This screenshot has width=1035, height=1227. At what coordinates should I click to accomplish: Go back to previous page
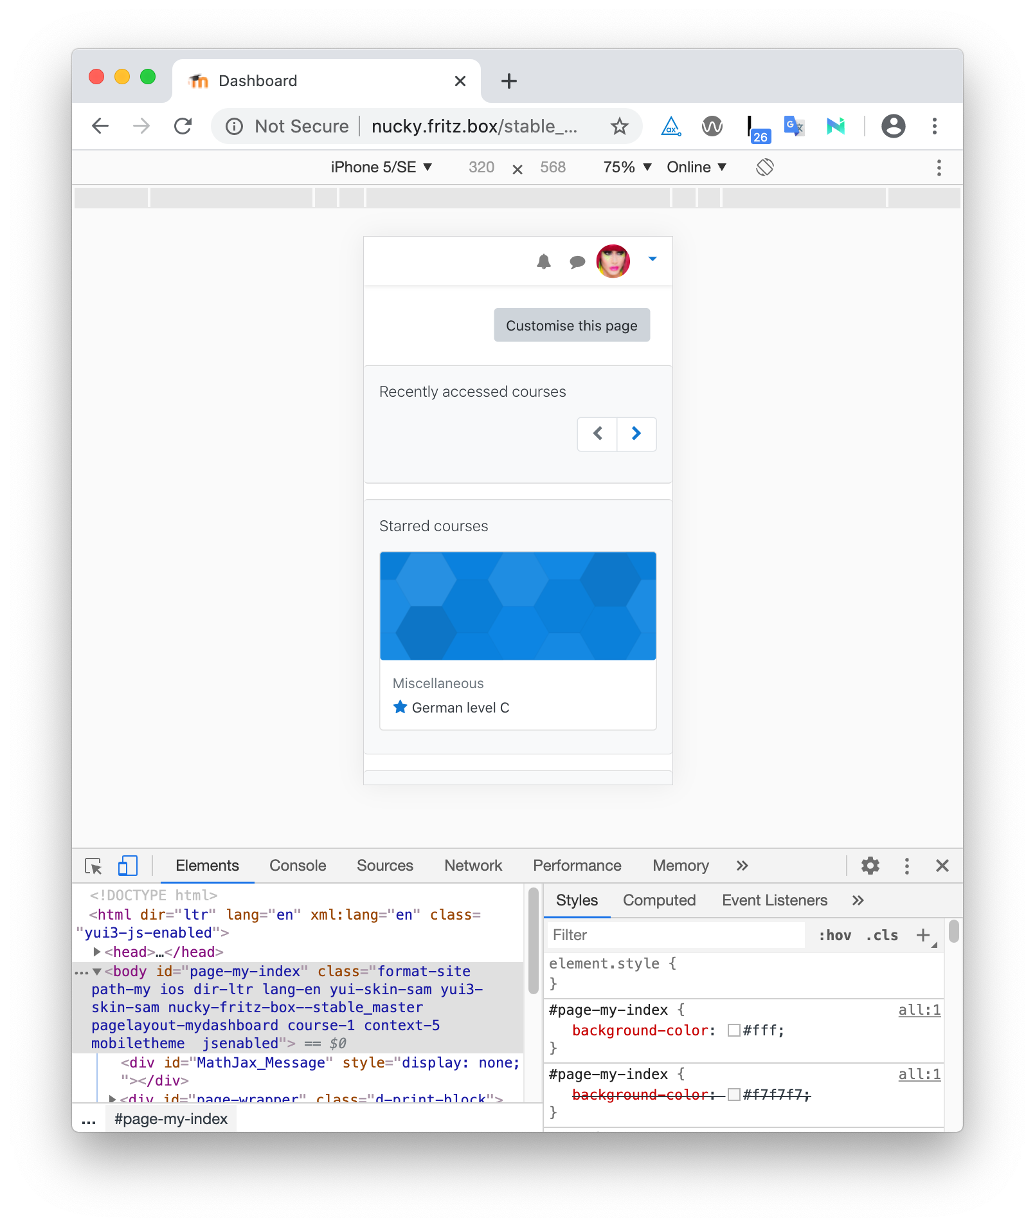coord(100,126)
